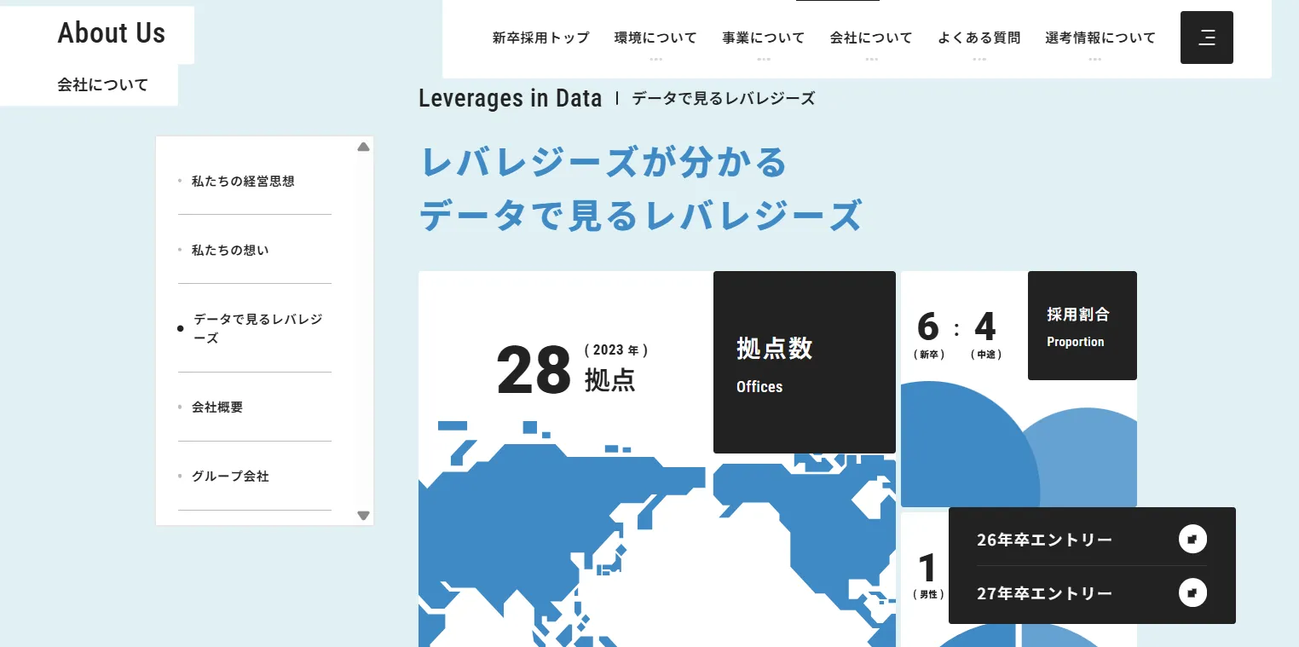1299x647 pixels.
Task: Open グループ会社 in sidebar
Action: point(230,476)
